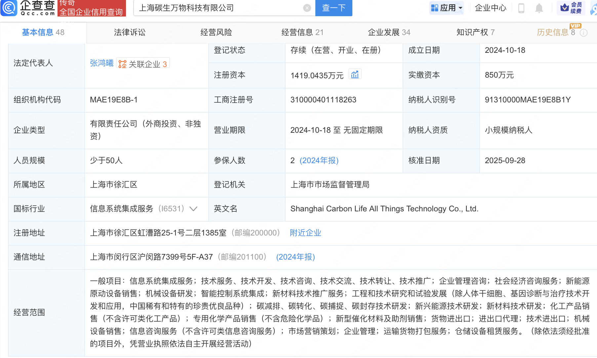This screenshot has width=597, height=358.
Task: Open the mobile app phone icon
Action: coord(521,8)
